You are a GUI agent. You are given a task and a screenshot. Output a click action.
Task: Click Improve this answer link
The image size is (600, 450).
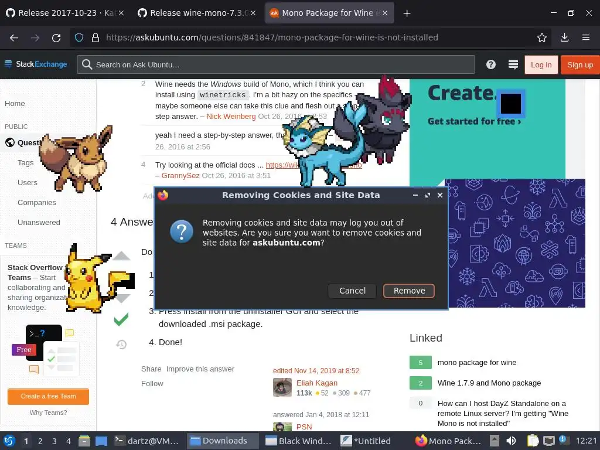200,369
